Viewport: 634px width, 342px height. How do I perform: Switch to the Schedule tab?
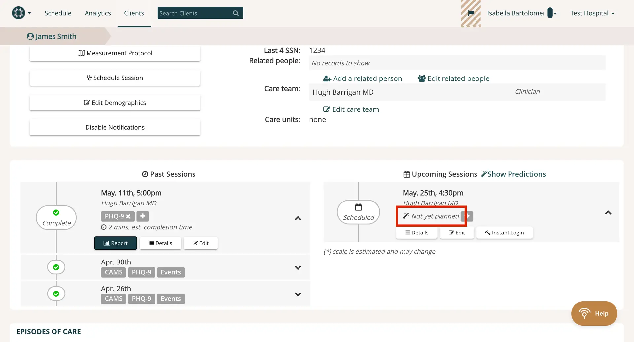[58, 13]
